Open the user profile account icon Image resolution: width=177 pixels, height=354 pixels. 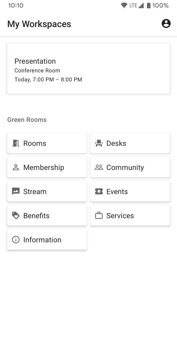[x=166, y=24]
